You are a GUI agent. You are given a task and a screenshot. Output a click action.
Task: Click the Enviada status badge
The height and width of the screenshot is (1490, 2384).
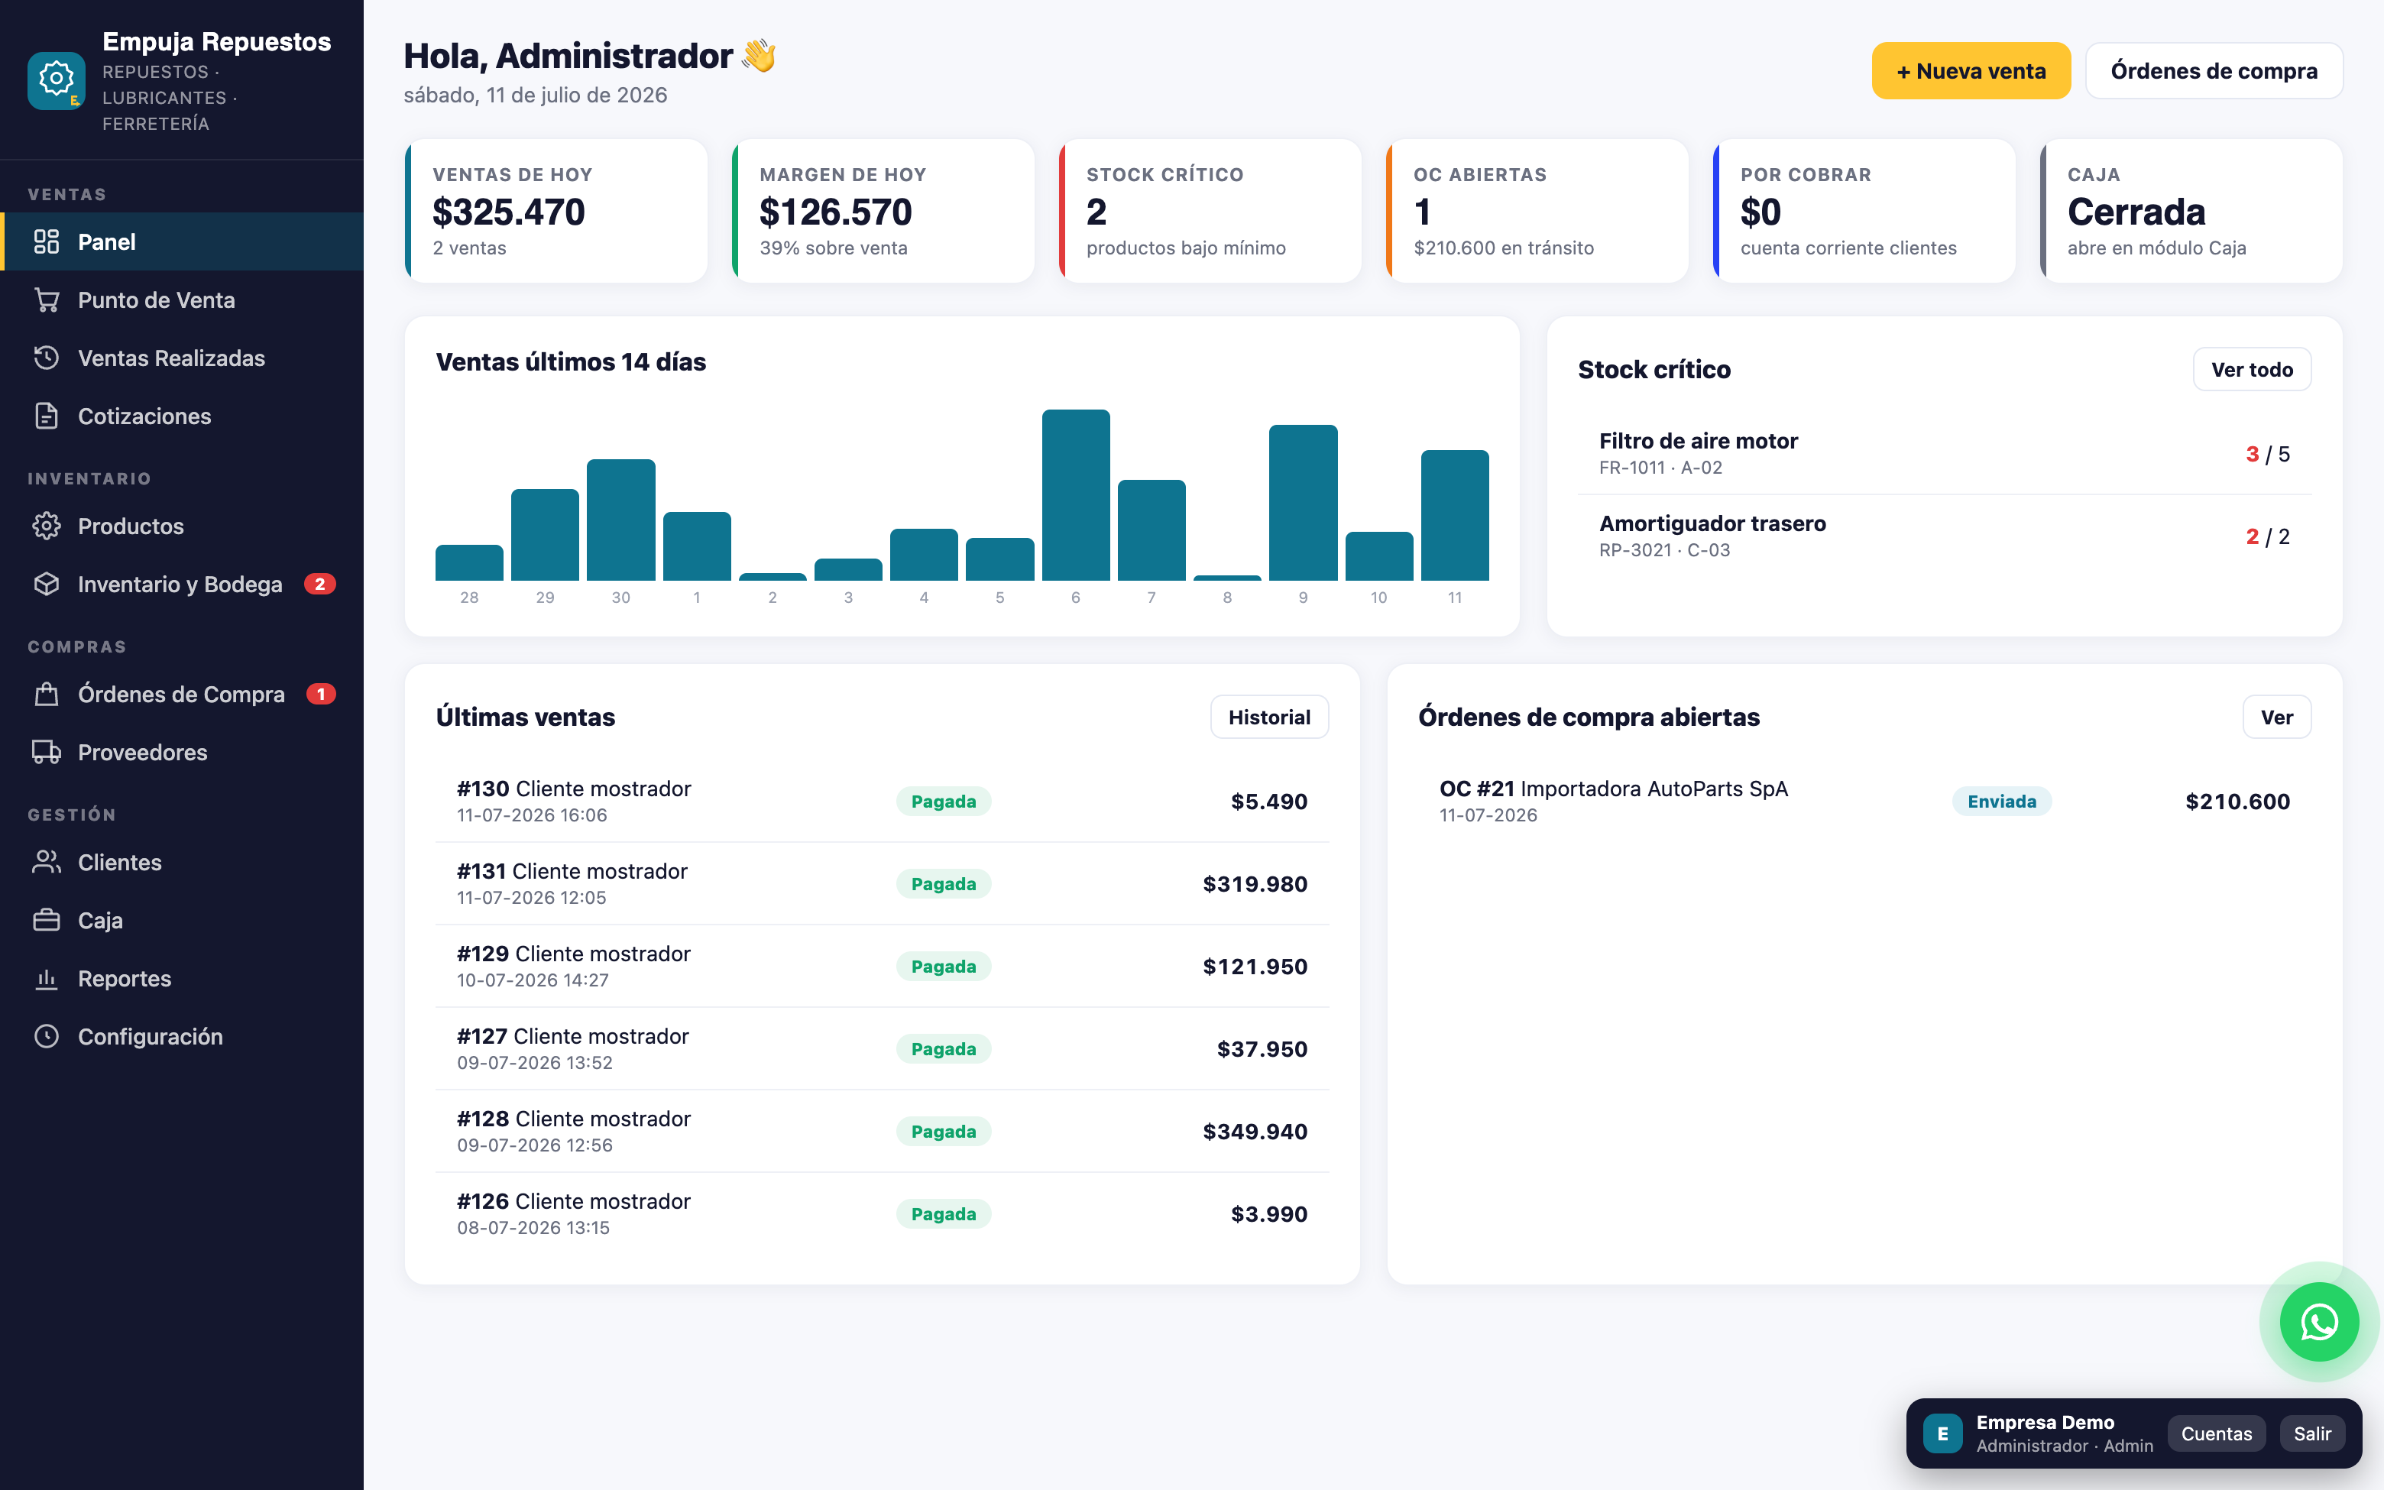click(2000, 802)
